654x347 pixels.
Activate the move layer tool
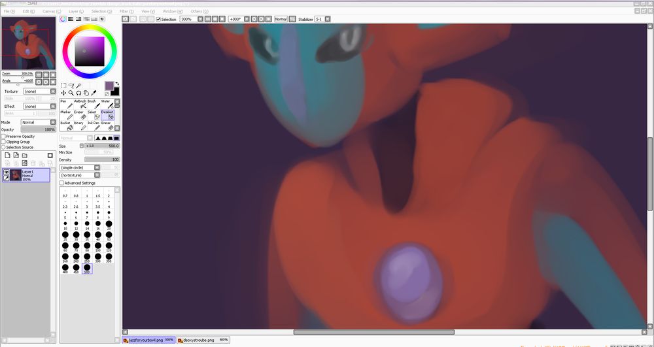63,93
